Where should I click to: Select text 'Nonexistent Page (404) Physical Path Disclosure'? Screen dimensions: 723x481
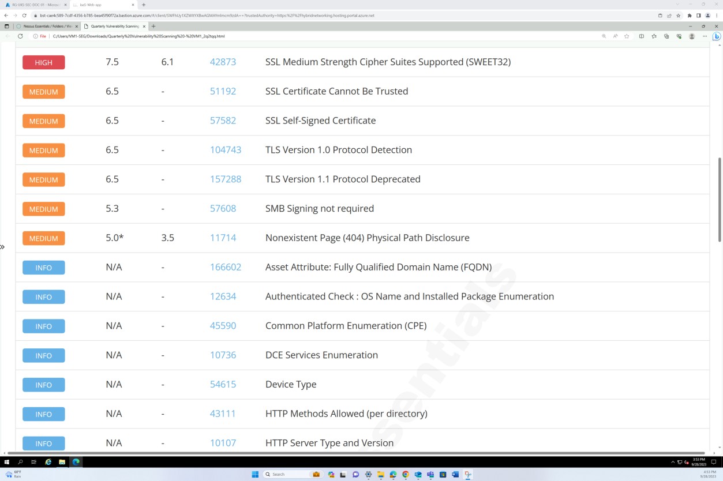point(368,238)
